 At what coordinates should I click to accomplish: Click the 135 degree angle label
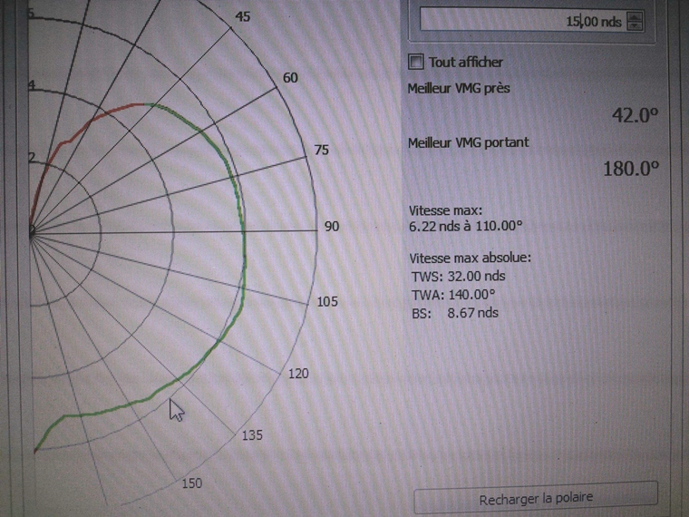click(252, 436)
